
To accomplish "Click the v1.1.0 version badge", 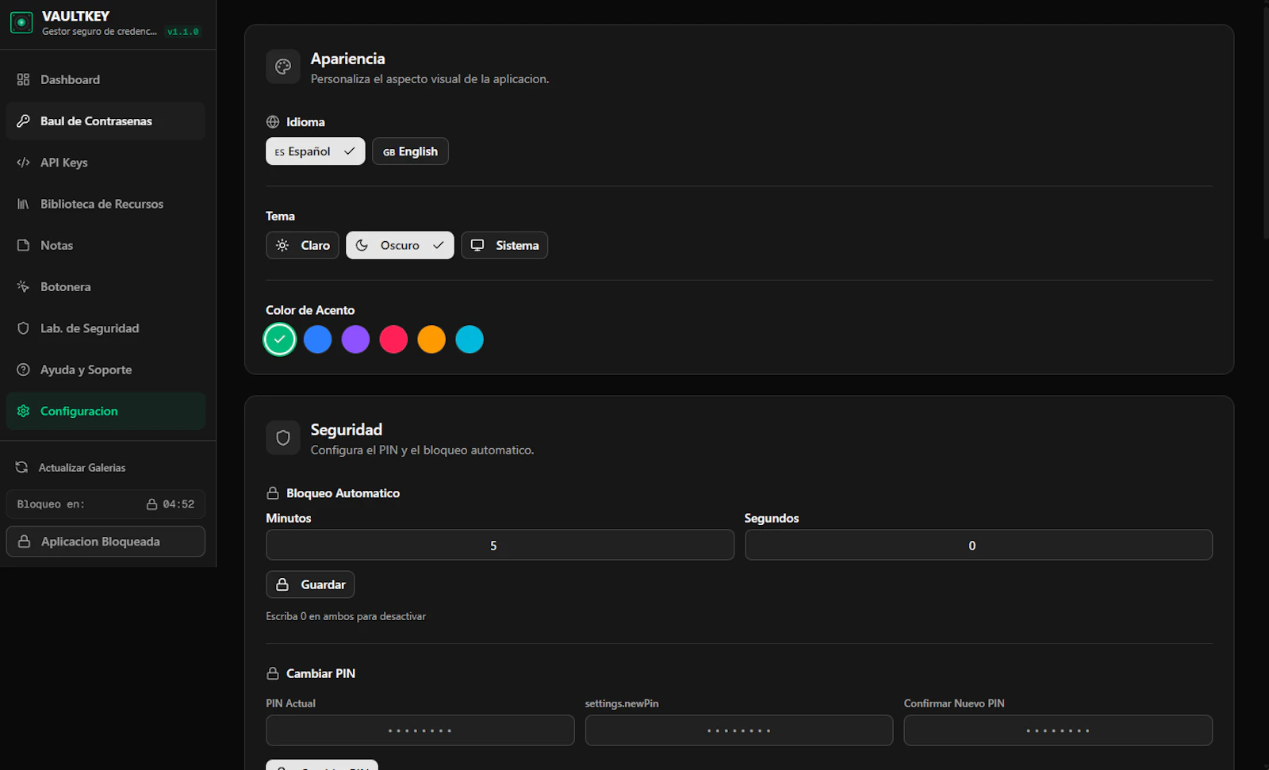I will [183, 32].
